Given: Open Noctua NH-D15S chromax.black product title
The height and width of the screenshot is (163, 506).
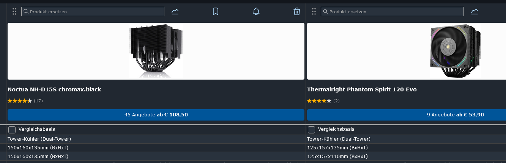Looking at the screenshot, I should tap(54, 89).
